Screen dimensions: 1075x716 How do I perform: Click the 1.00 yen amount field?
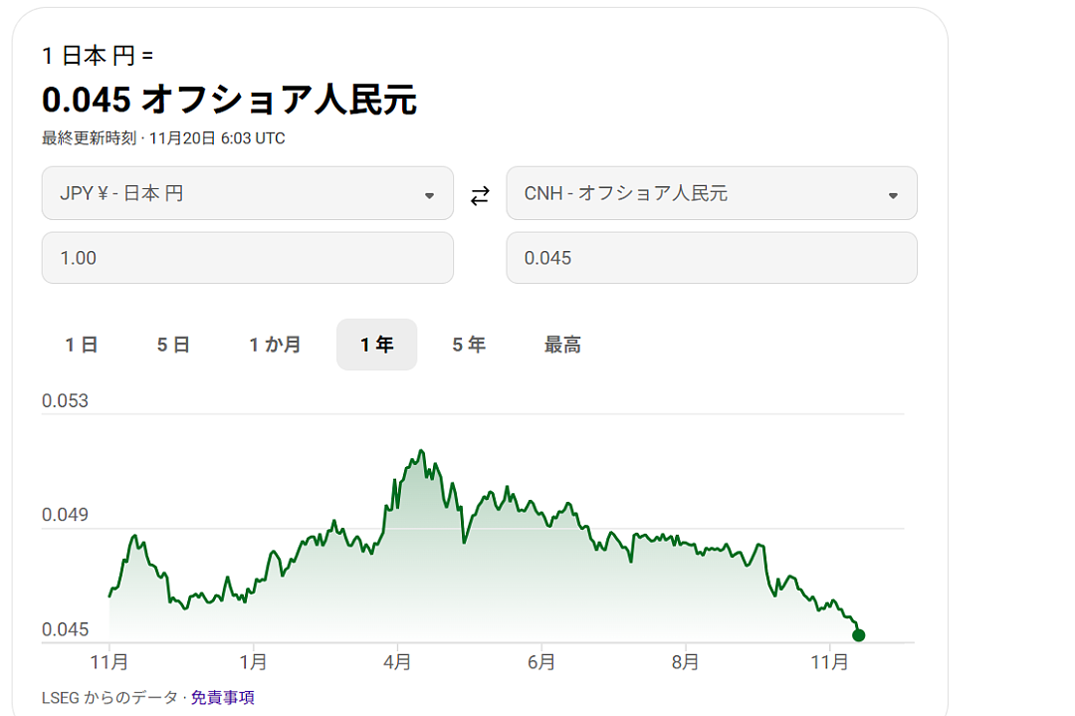247,258
